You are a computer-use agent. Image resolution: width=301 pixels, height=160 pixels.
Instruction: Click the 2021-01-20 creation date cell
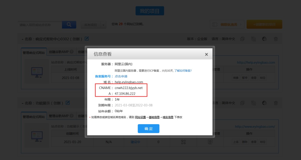point(72,142)
